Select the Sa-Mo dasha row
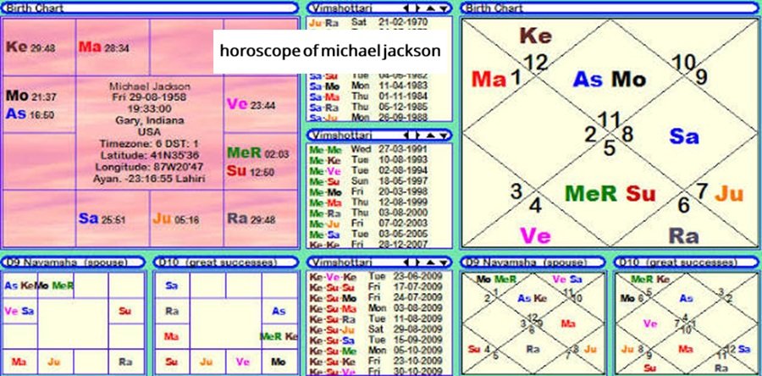The width and height of the screenshot is (762, 376). (369, 86)
